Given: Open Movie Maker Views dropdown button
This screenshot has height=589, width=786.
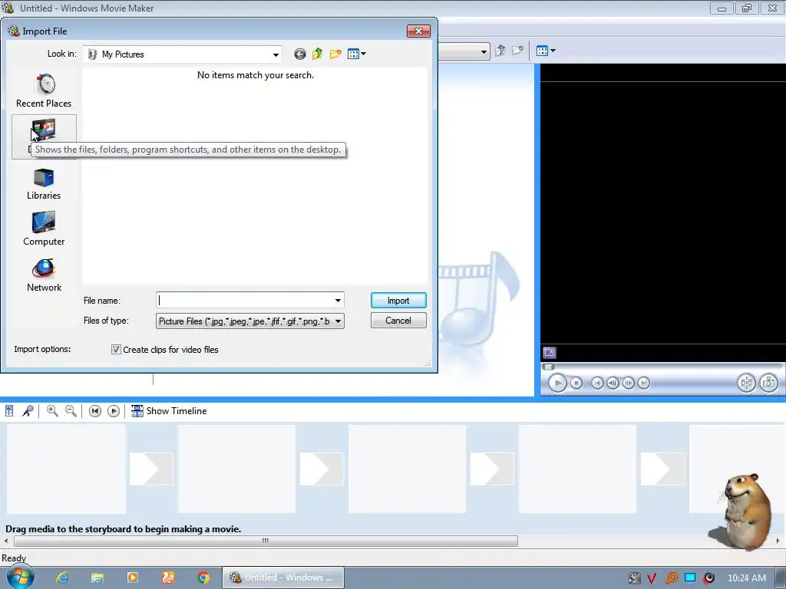Looking at the screenshot, I should pyautogui.click(x=546, y=51).
